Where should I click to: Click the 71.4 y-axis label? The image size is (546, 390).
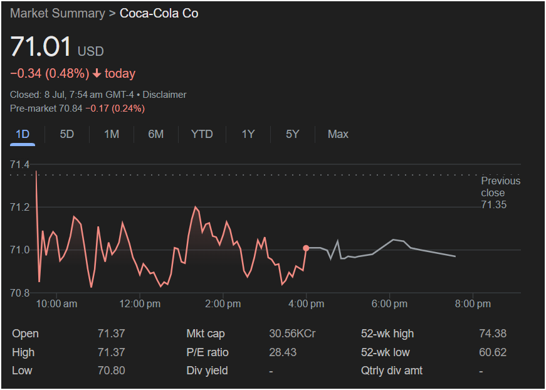[x=20, y=164]
